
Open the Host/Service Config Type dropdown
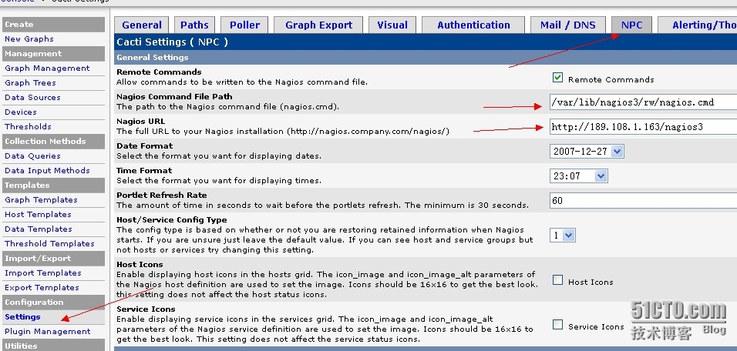[562, 235]
